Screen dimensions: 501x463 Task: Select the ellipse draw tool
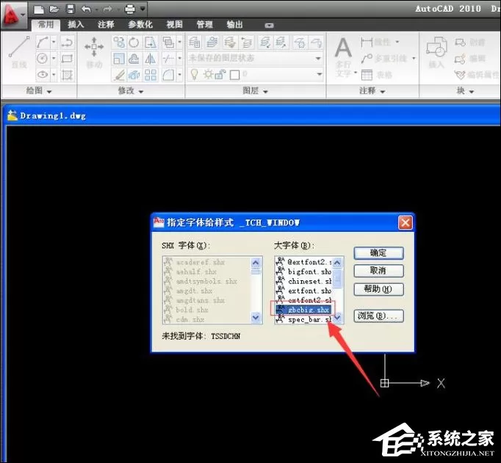click(42, 75)
